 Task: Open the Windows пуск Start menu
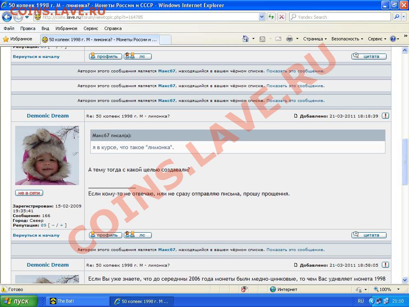click(x=19, y=301)
